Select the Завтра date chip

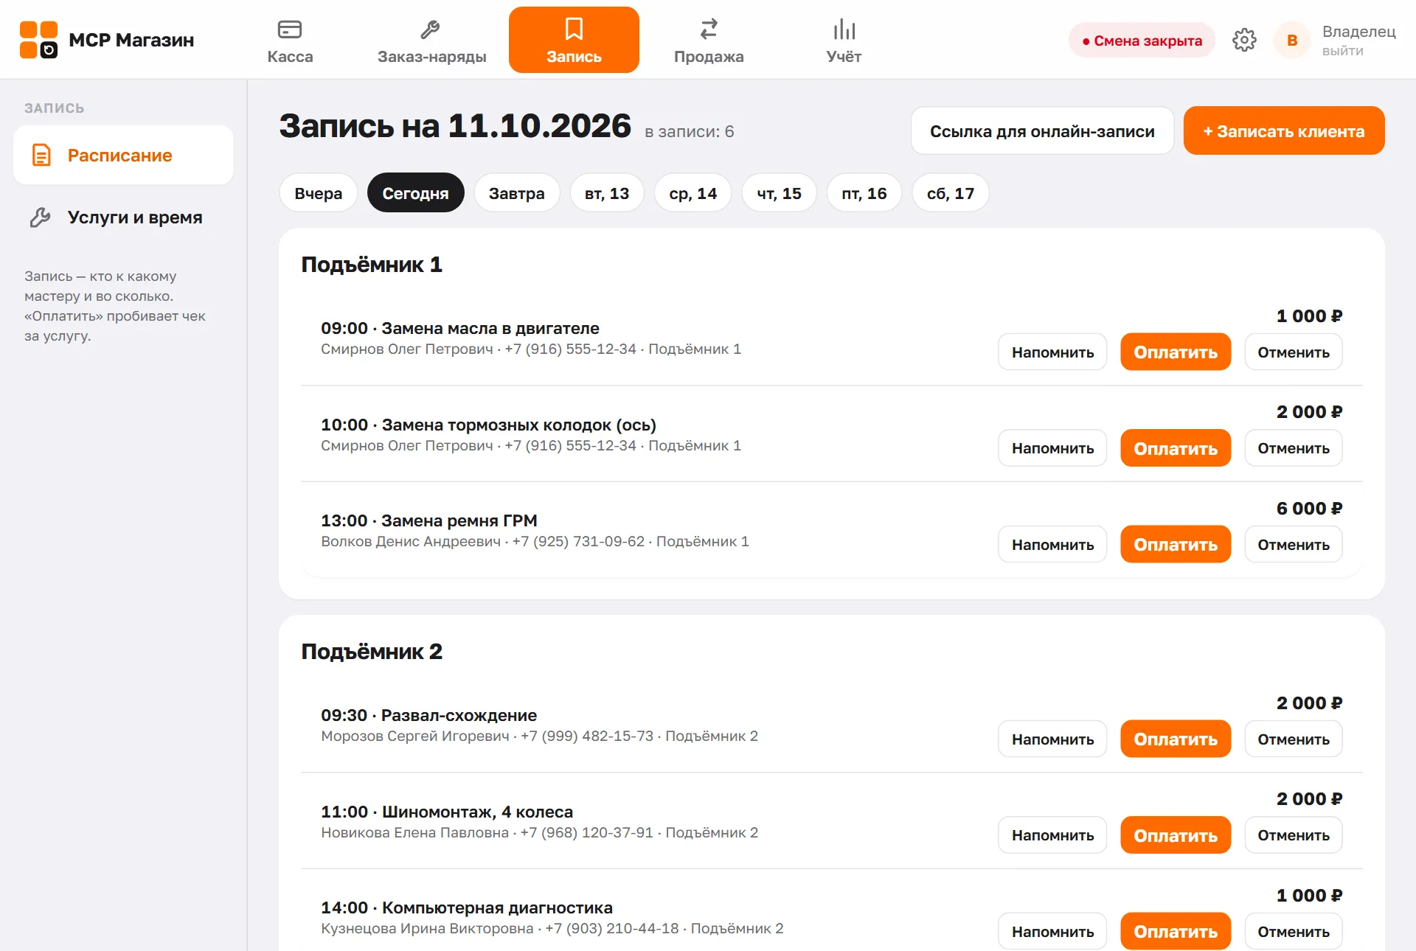[x=516, y=193]
